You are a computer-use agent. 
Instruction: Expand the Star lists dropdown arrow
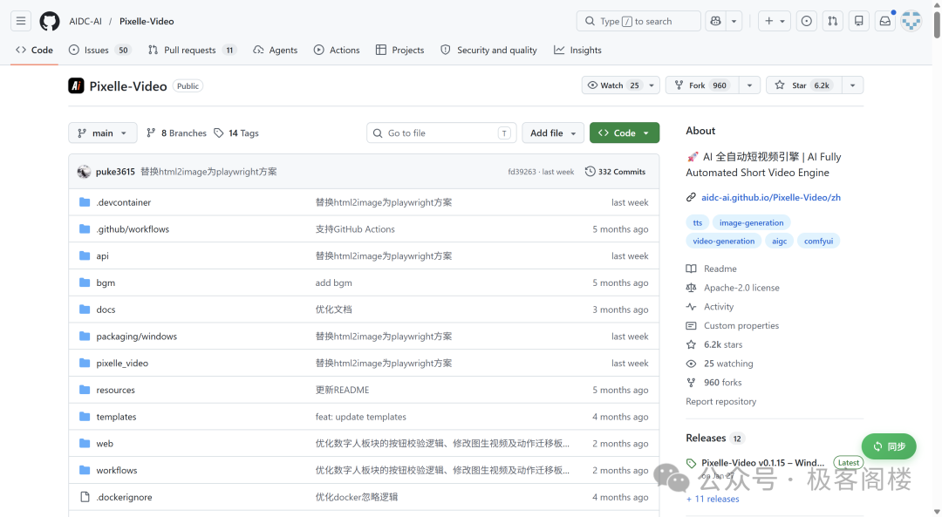[x=852, y=85]
